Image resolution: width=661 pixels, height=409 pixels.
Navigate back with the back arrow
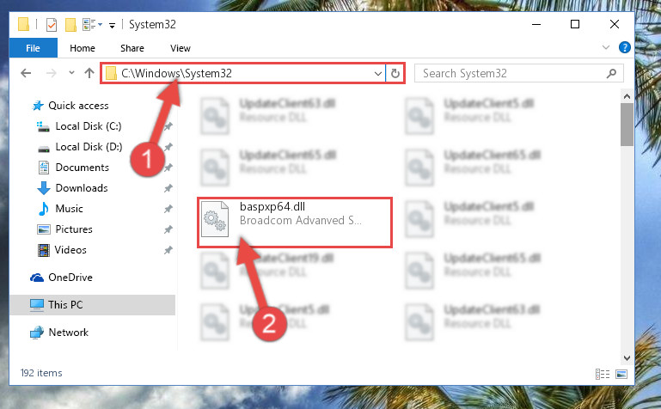(26, 73)
